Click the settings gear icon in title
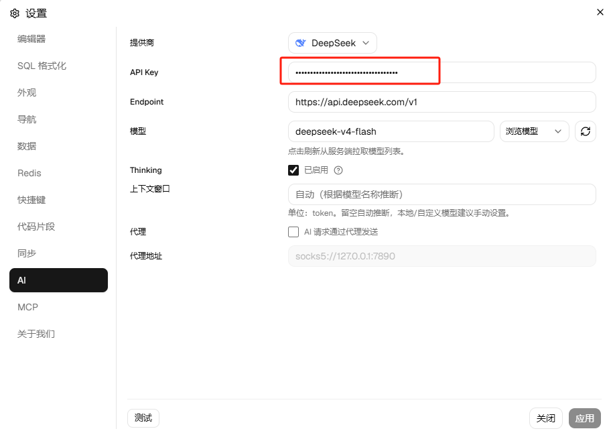The image size is (611, 433). click(15, 13)
